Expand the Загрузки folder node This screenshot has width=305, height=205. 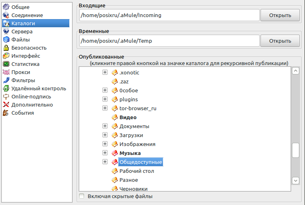tap(105, 135)
